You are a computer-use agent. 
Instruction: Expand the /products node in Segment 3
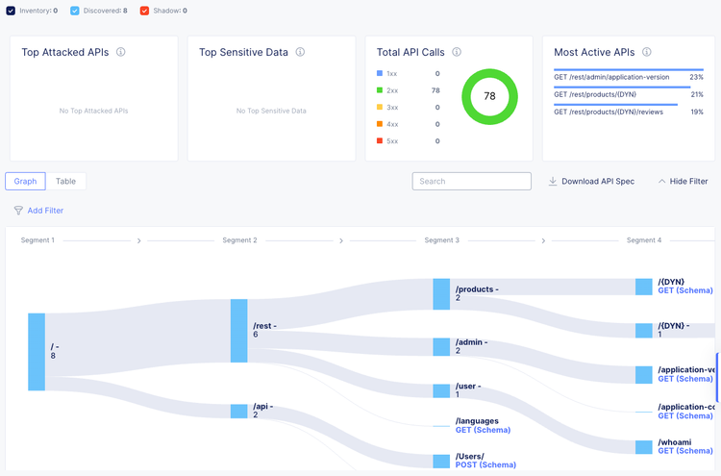pos(441,294)
